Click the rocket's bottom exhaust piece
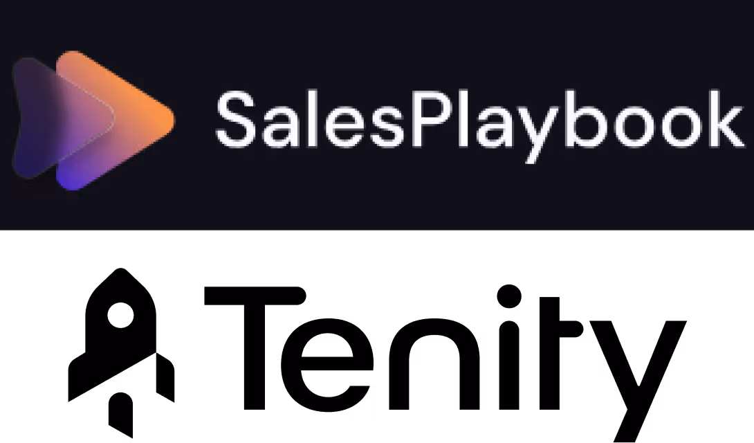Image resolution: width=754 pixels, height=443 pixels. tap(120, 415)
